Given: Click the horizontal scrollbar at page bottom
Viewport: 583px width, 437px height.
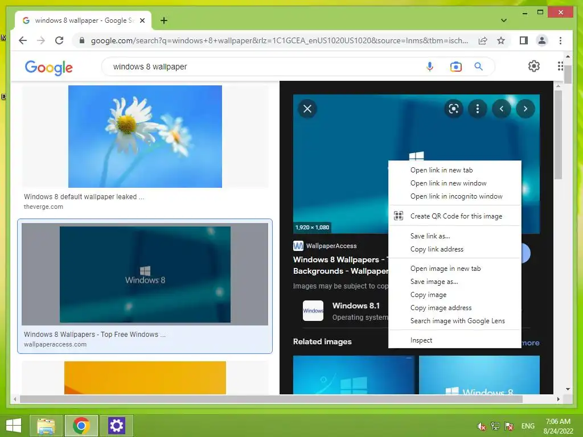Looking at the screenshot, I should tap(272, 399).
